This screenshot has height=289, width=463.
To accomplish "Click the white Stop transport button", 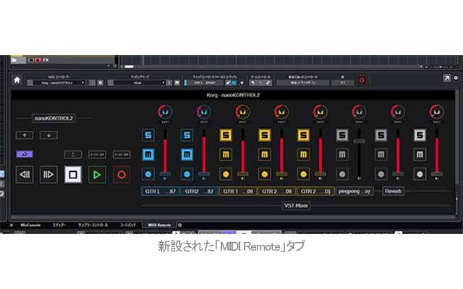I will click(x=73, y=175).
